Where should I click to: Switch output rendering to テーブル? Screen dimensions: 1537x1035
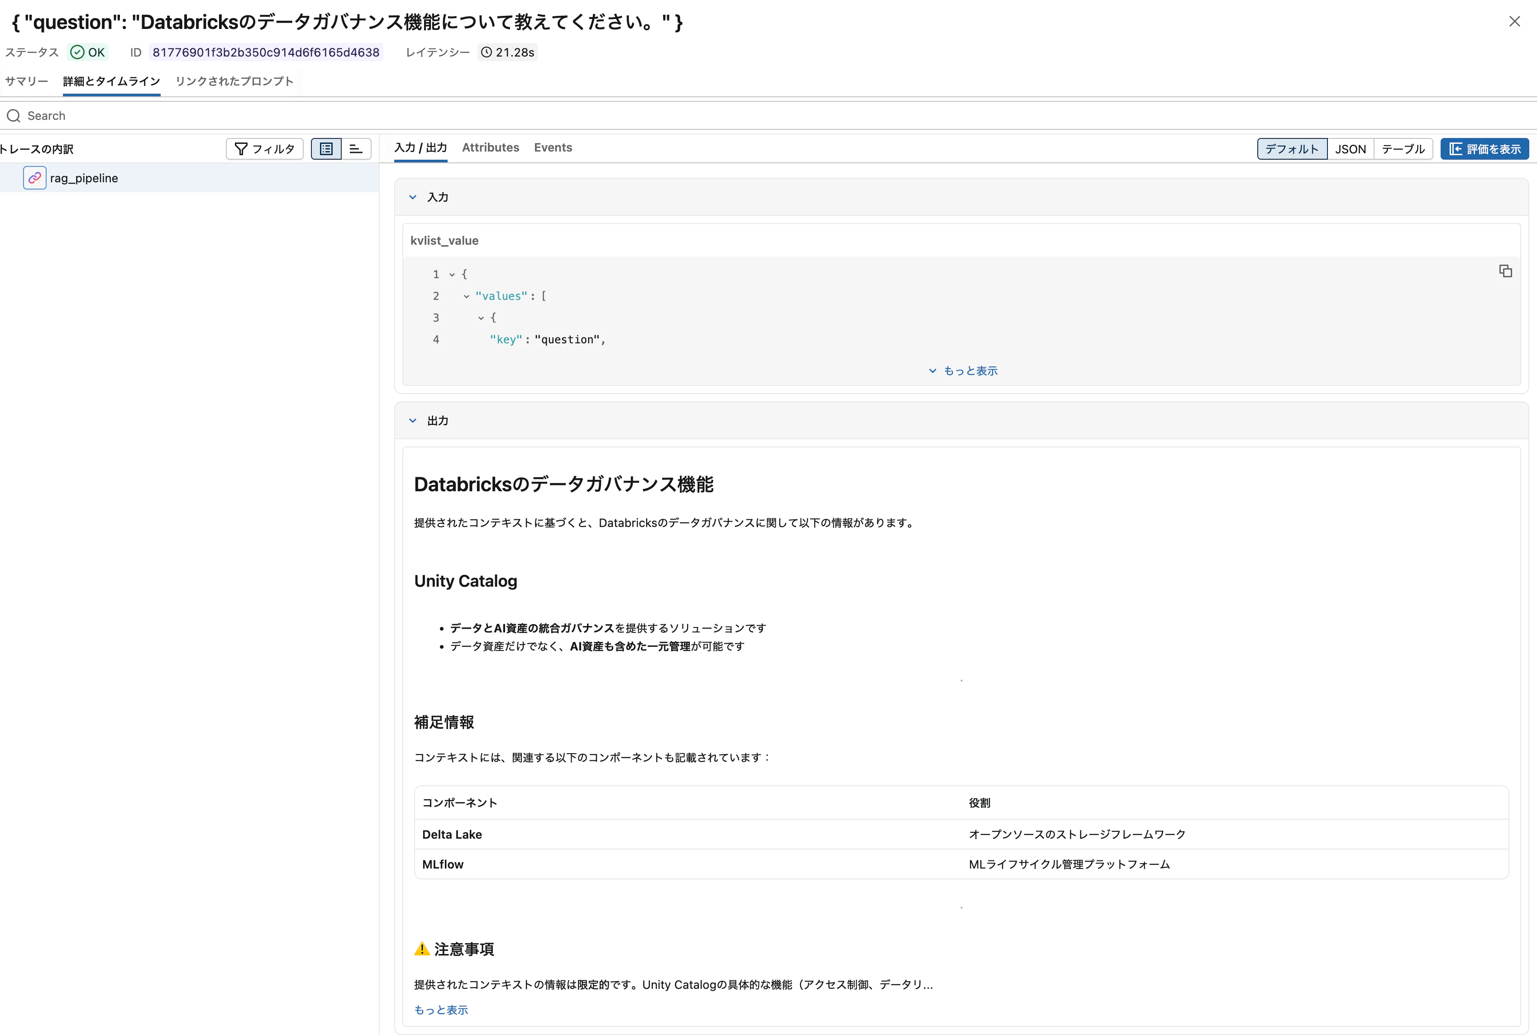pos(1402,148)
